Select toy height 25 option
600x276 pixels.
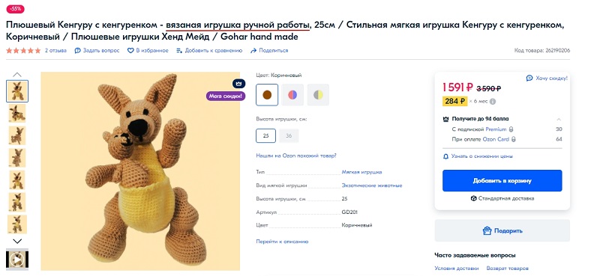(266, 136)
